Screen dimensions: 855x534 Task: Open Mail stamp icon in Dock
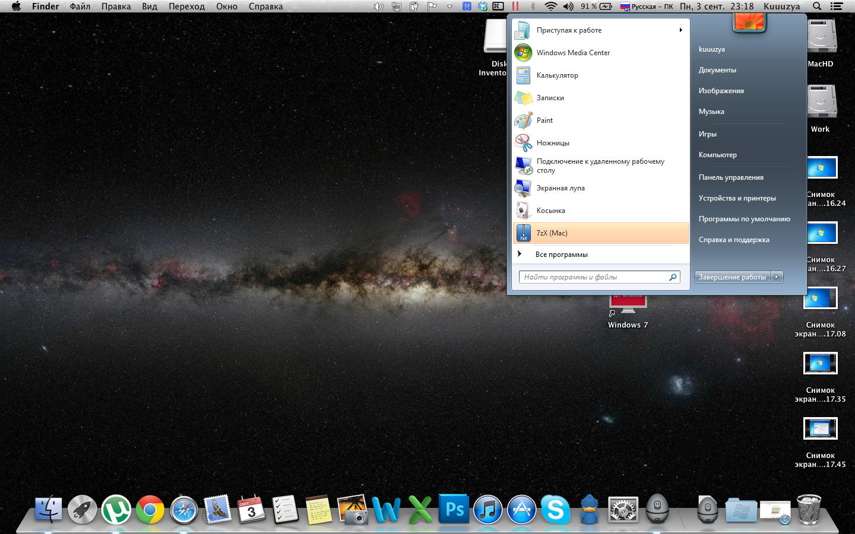217,510
